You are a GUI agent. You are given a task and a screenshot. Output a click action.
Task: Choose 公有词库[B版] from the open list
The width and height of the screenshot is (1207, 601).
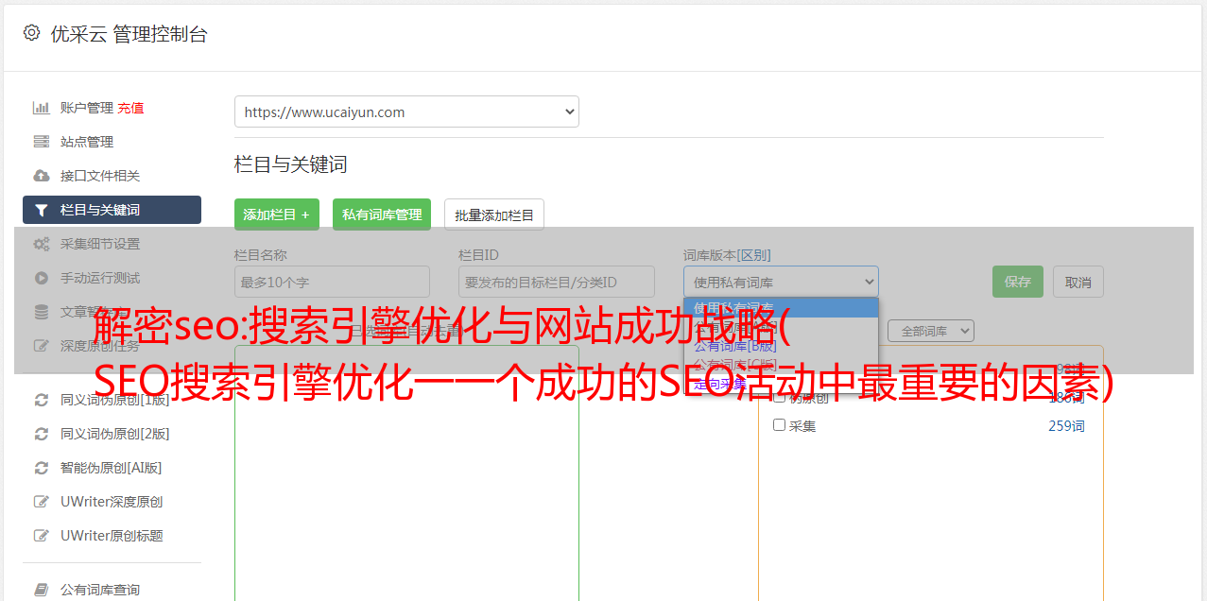pos(735,346)
